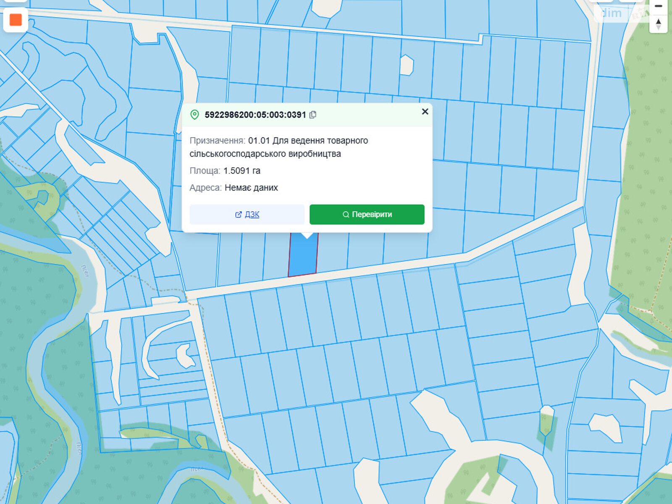Zoom out using the minus button
Screen dimensions: 672x504
pyautogui.click(x=658, y=6)
